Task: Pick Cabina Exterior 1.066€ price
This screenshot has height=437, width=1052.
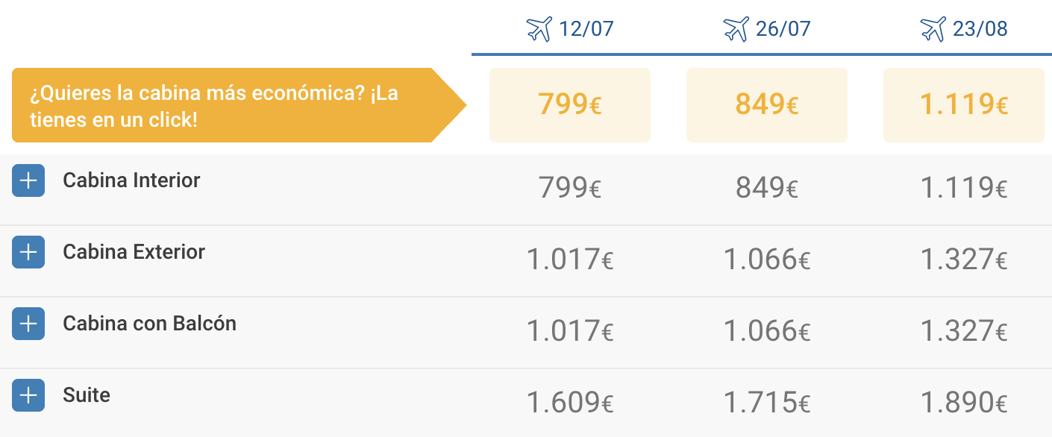Action: (x=767, y=260)
